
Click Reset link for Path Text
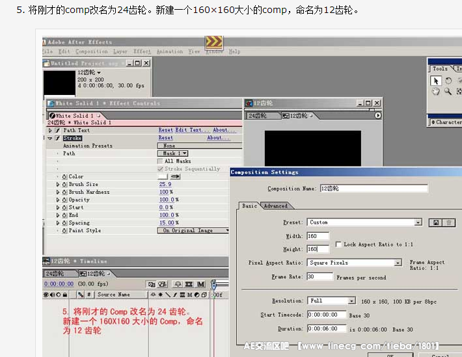(x=165, y=130)
